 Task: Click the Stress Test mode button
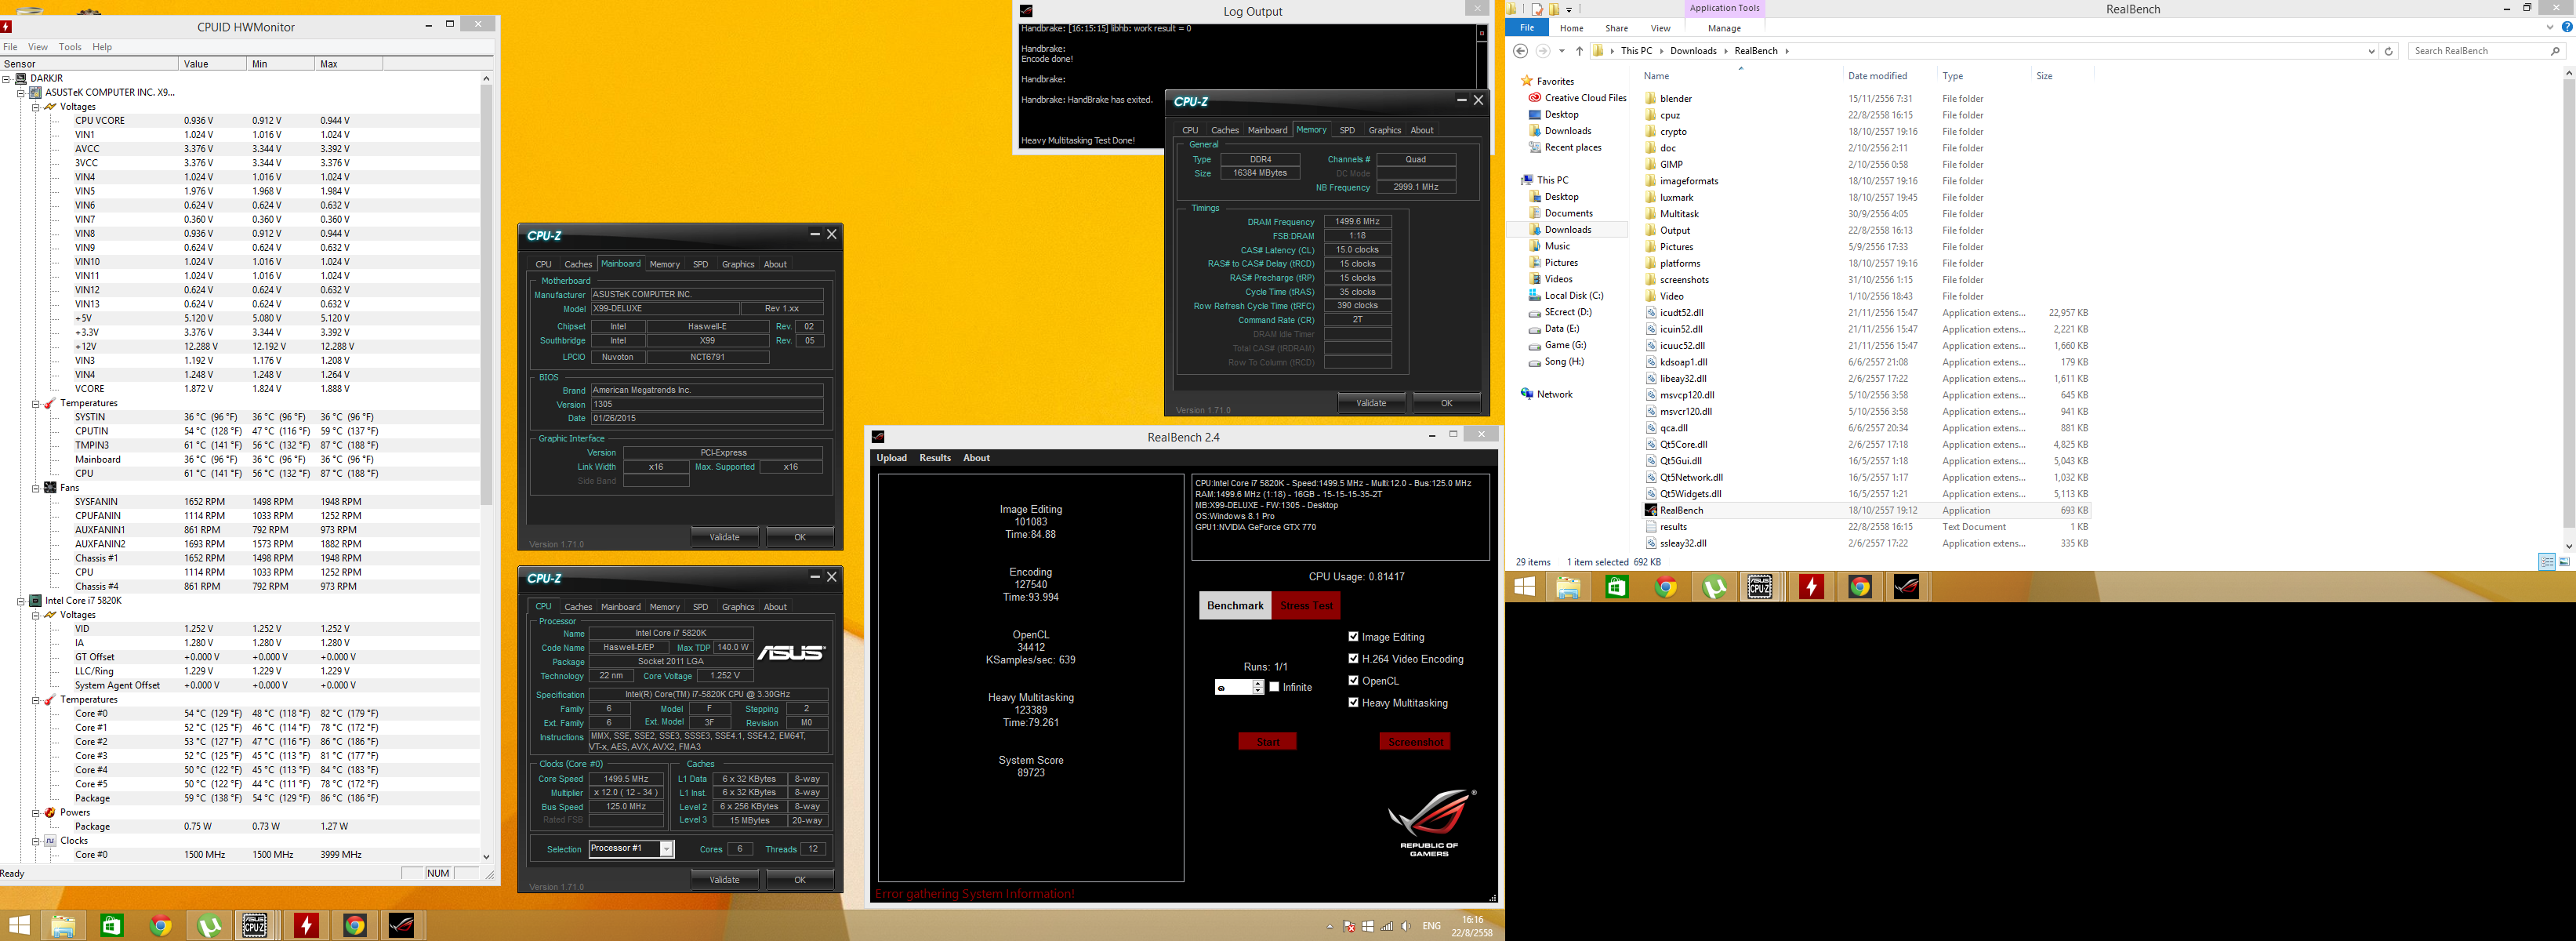click(x=1306, y=606)
